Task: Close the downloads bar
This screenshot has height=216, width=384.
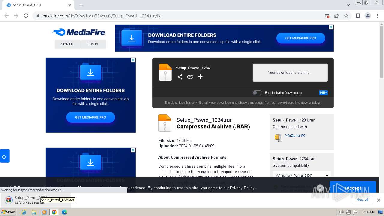Action: 378,200
